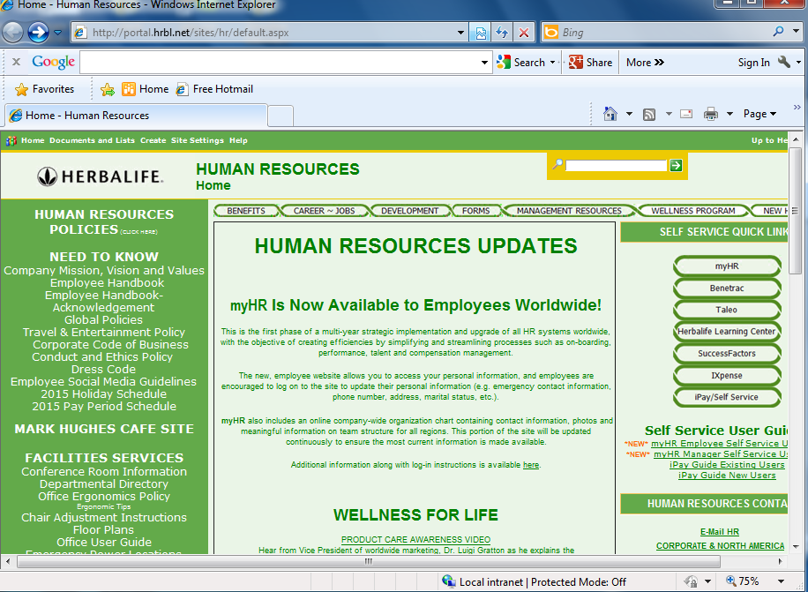Click the myHR quick link button

click(727, 266)
